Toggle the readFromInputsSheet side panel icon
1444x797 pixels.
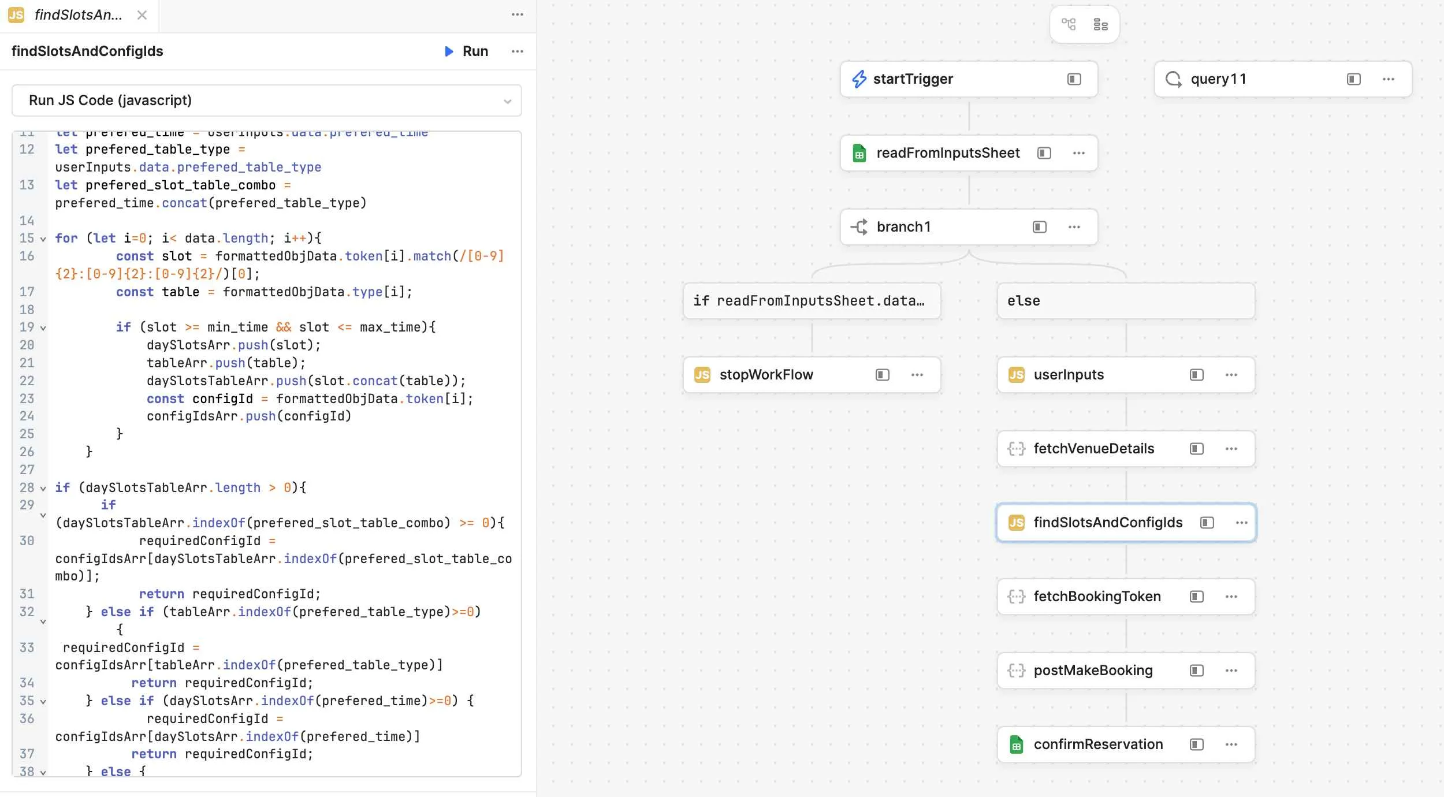1044,153
